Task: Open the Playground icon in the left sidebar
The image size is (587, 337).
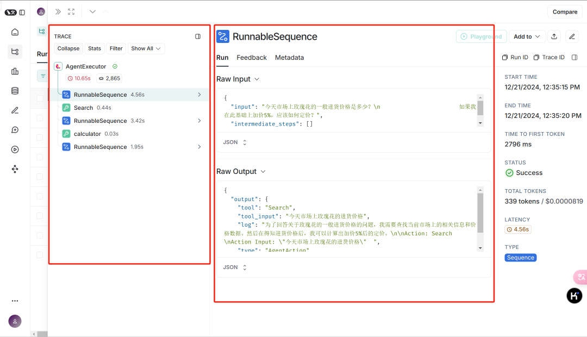Action: click(x=15, y=149)
